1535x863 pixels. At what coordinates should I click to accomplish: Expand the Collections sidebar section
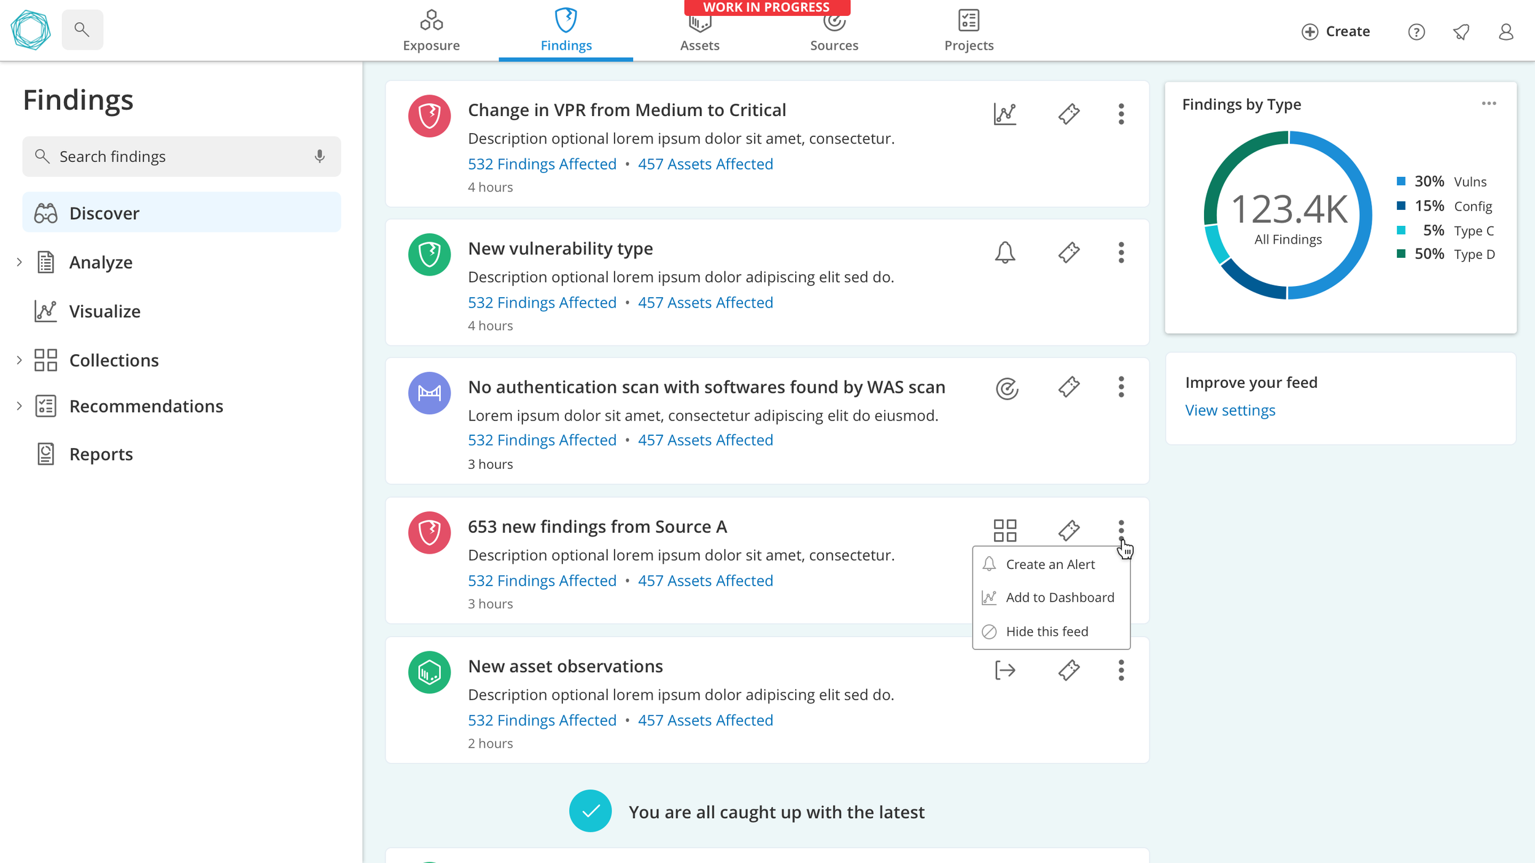pyautogui.click(x=20, y=360)
